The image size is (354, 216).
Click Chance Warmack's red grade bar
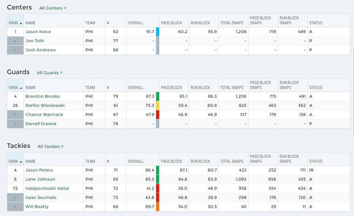[158, 114]
